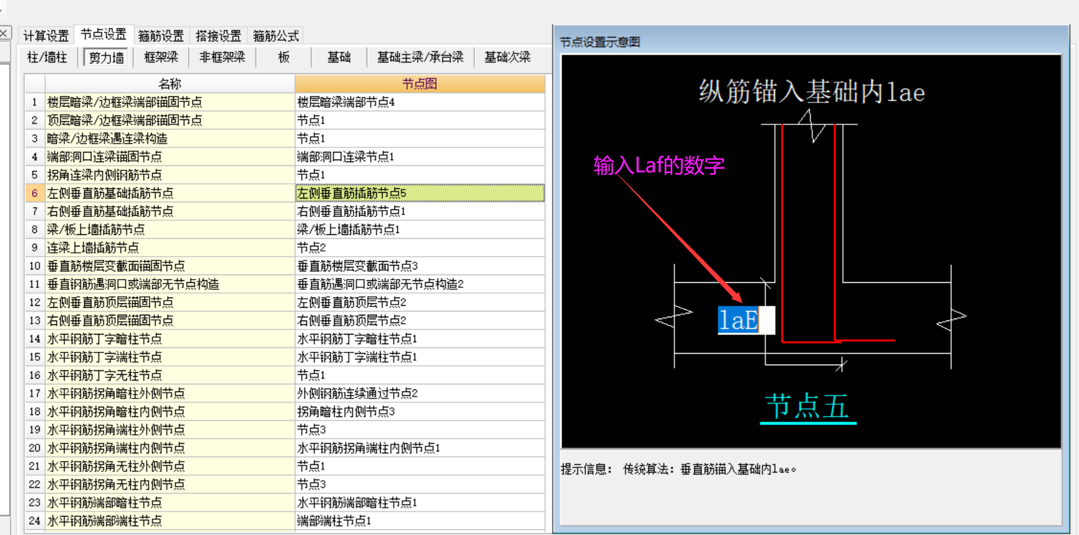
Task: Click cell 水平钢筋丁字暗柱节点1
Action: (419, 339)
